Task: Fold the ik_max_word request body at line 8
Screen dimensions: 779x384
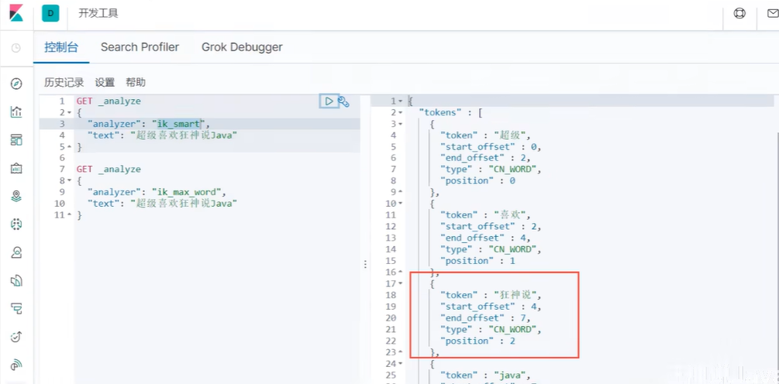Action: pyautogui.click(x=69, y=181)
